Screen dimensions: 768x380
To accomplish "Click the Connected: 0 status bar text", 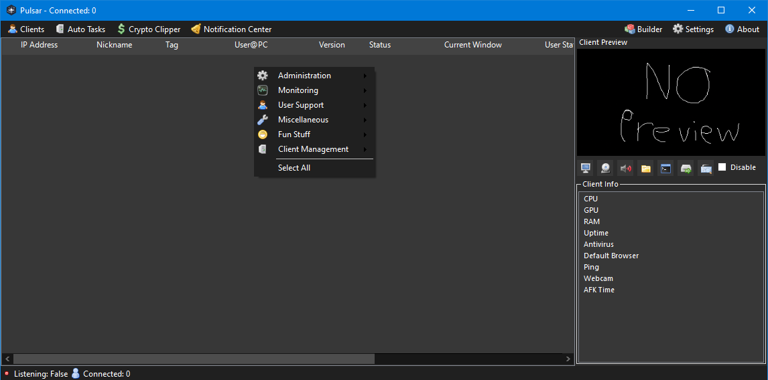I will click(x=107, y=373).
